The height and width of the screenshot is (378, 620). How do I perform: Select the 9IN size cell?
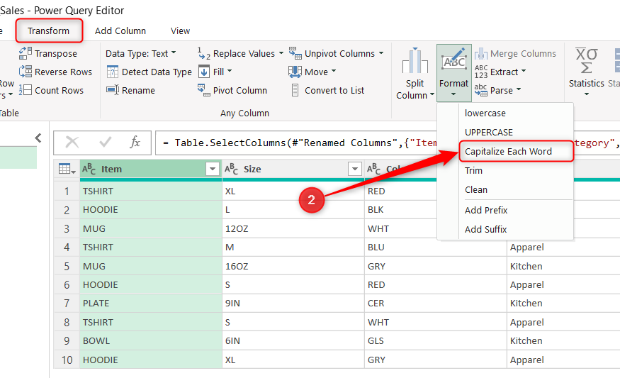point(293,304)
